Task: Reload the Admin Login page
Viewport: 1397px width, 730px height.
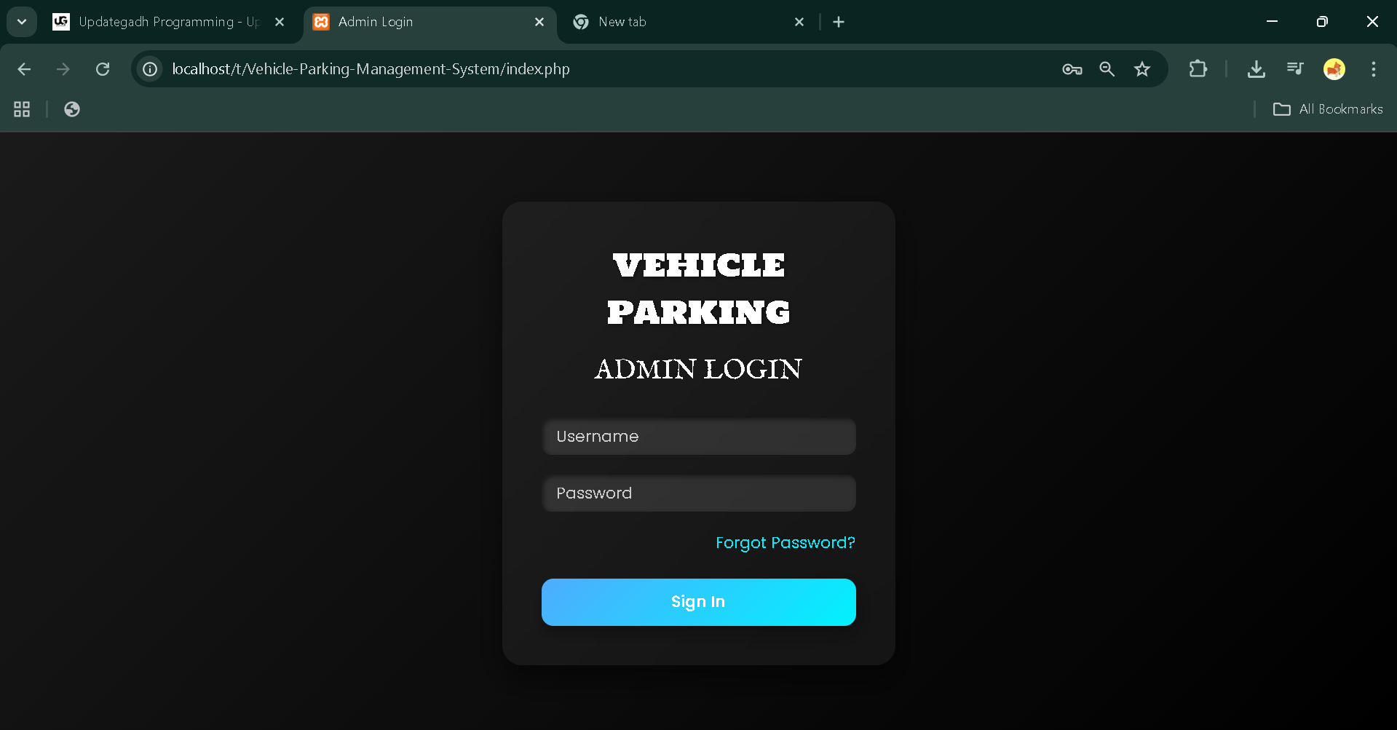Action: point(103,69)
